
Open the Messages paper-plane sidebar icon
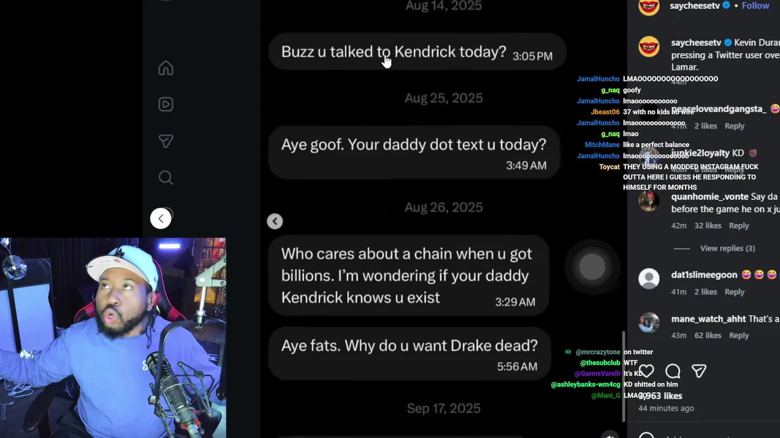point(166,141)
